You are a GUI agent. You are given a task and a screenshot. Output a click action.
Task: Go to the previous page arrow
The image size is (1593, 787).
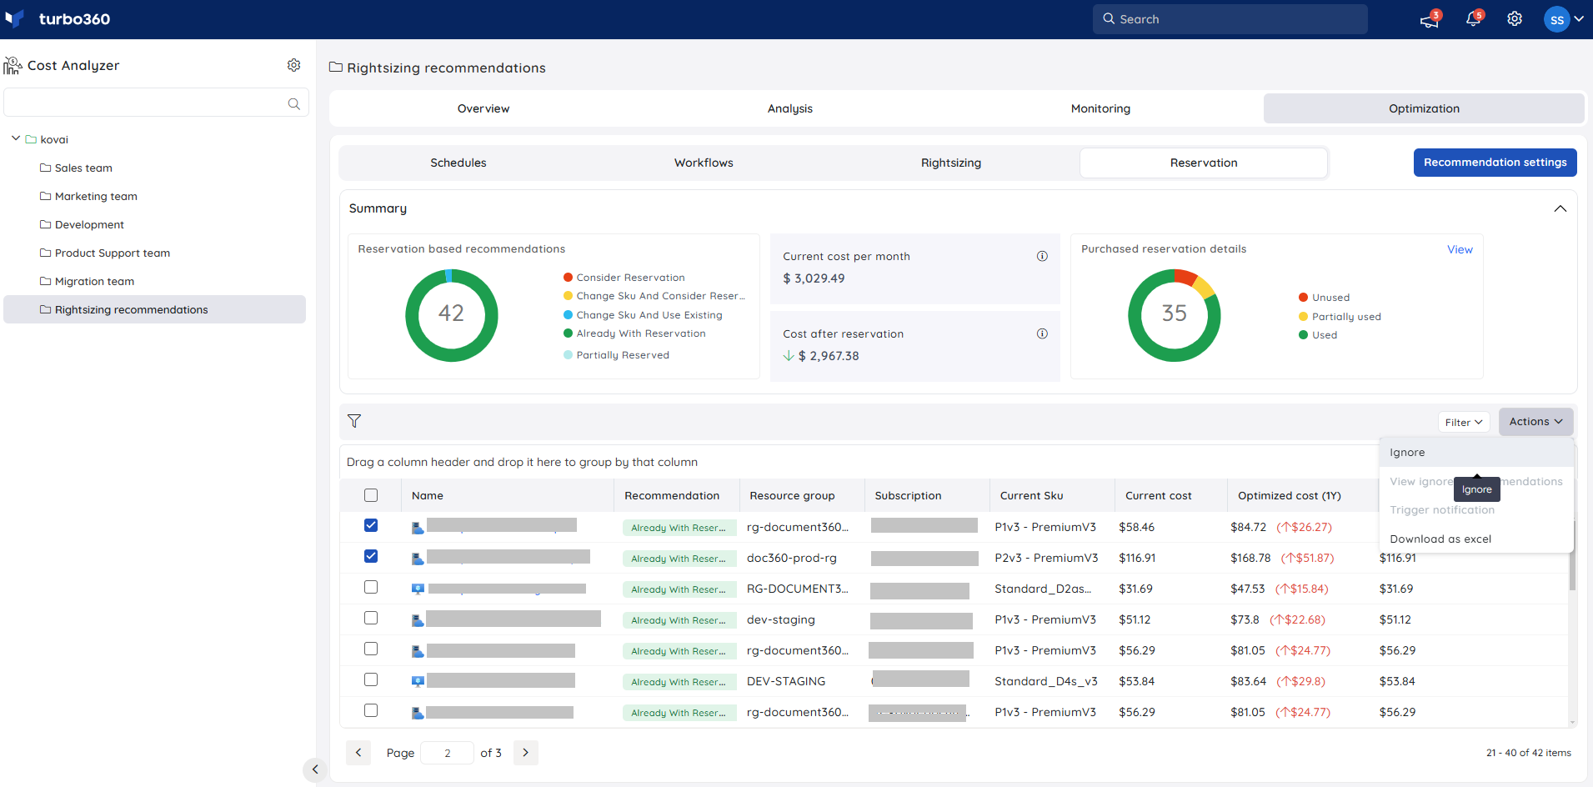[358, 753]
